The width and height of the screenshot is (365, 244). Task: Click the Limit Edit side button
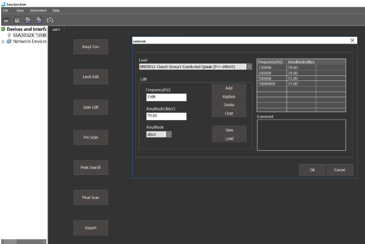click(x=91, y=77)
